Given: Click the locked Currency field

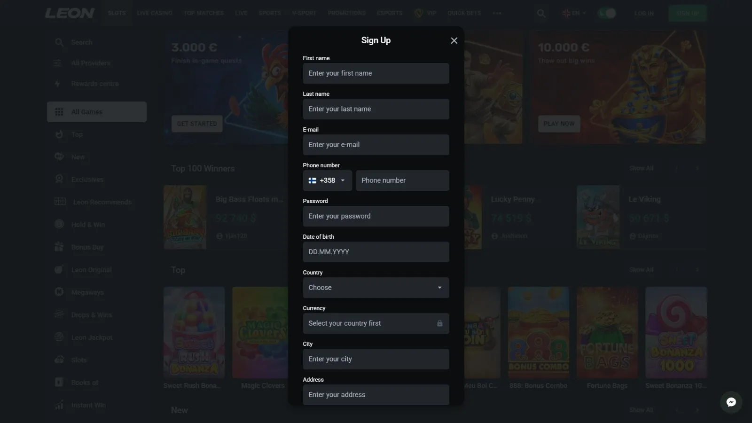Looking at the screenshot, I should click(376, 323).
